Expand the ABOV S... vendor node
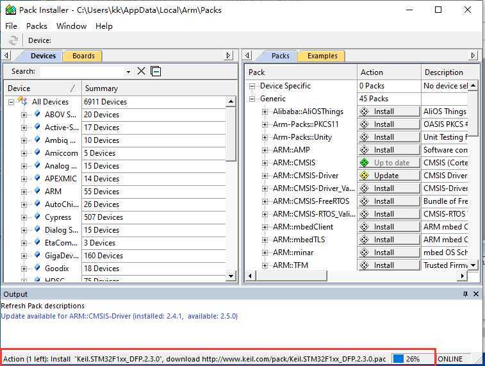This screenshot has height=366, width=485. pos(24,115)
